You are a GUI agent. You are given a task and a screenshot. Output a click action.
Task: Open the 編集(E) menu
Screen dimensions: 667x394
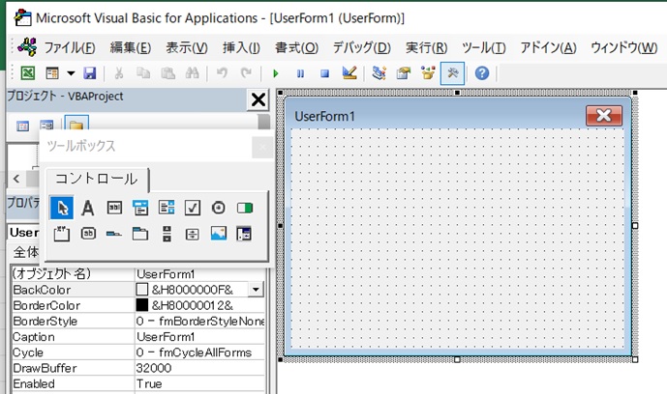[130, 47]
